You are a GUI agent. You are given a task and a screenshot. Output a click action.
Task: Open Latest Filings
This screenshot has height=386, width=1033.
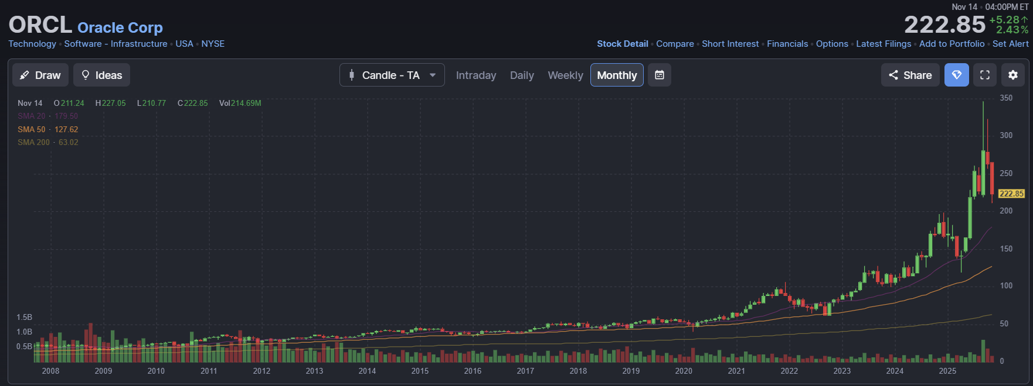coord(884,44)
